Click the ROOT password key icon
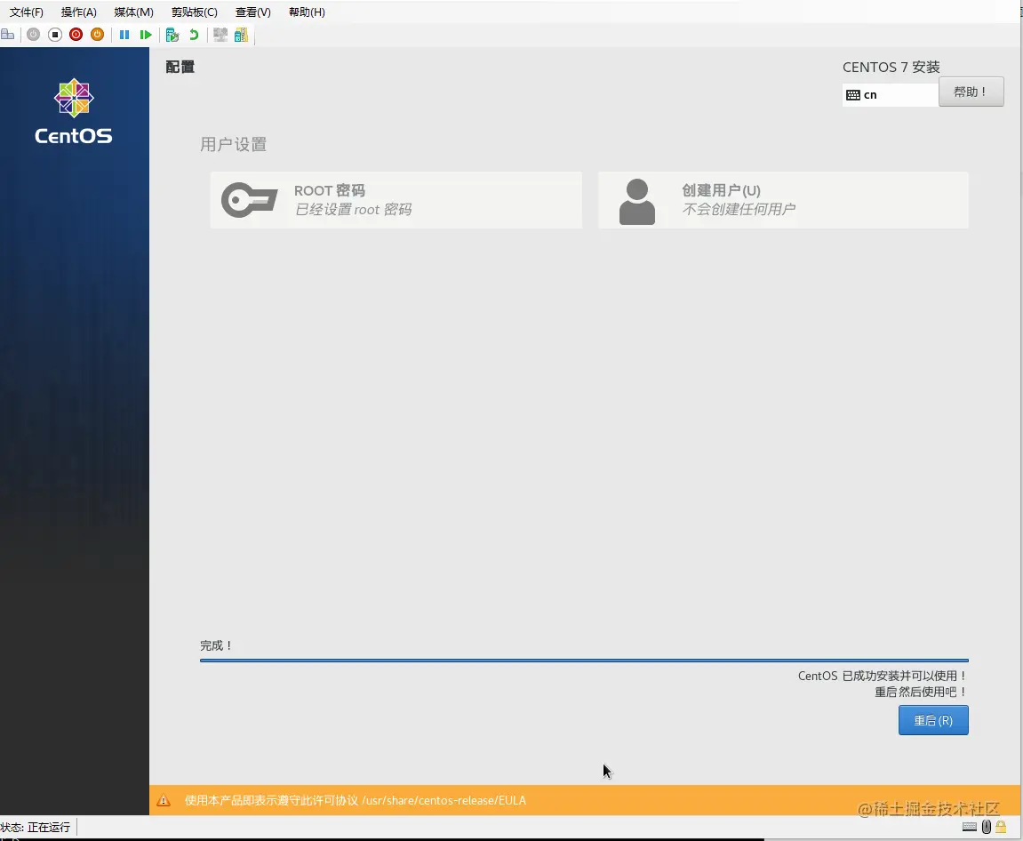 249,200
